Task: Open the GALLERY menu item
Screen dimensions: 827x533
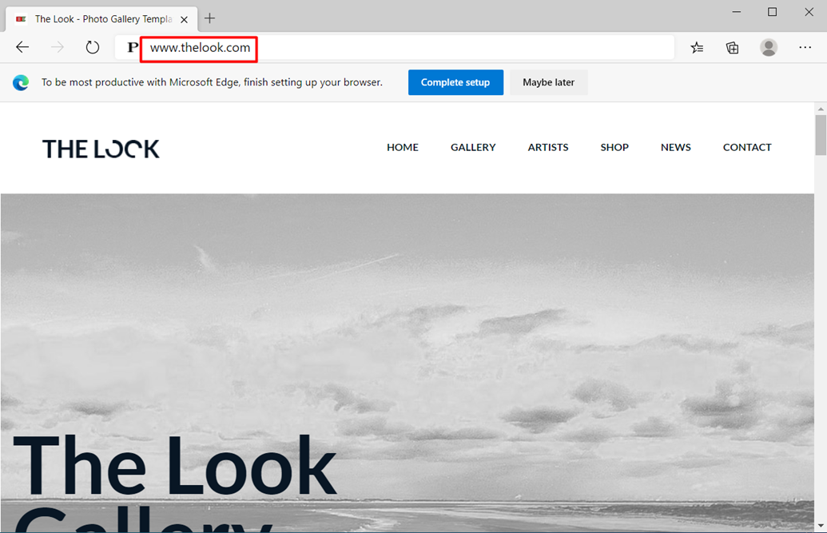Action: tap(473, 147)
